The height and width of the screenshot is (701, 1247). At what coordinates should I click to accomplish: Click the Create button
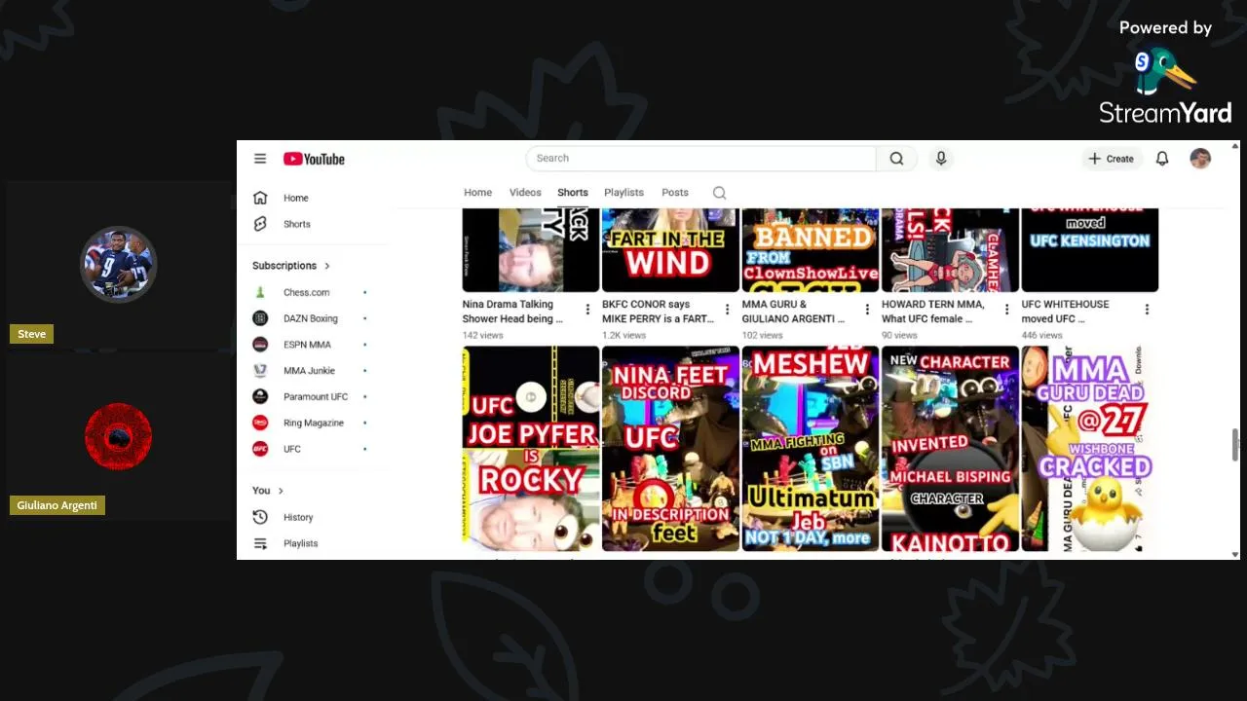click(x=1112, y=159)
